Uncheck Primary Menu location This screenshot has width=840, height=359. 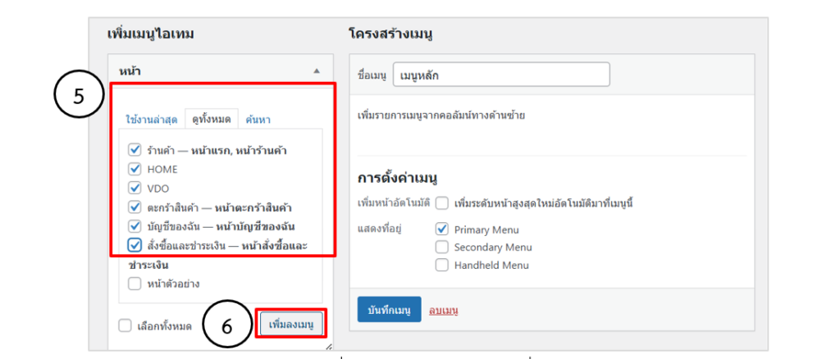tap(442, 229)
